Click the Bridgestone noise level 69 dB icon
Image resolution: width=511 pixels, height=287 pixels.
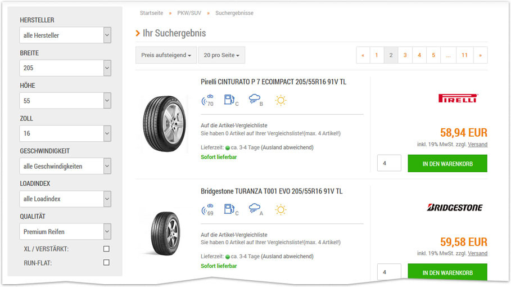click(207, 210)
